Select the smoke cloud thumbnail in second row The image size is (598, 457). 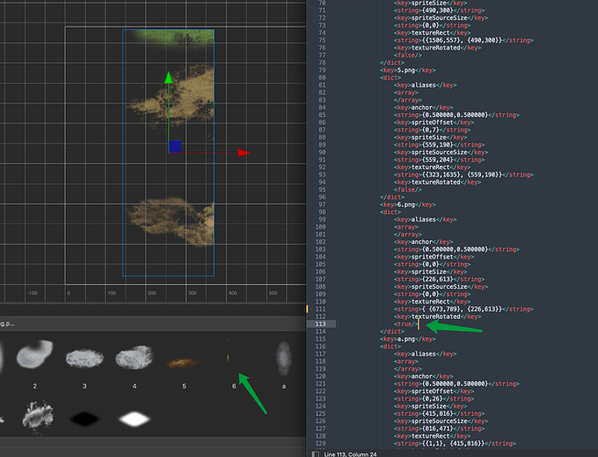[37, 417]
